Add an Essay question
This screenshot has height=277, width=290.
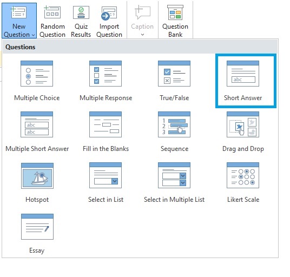[x=37, y=234]
